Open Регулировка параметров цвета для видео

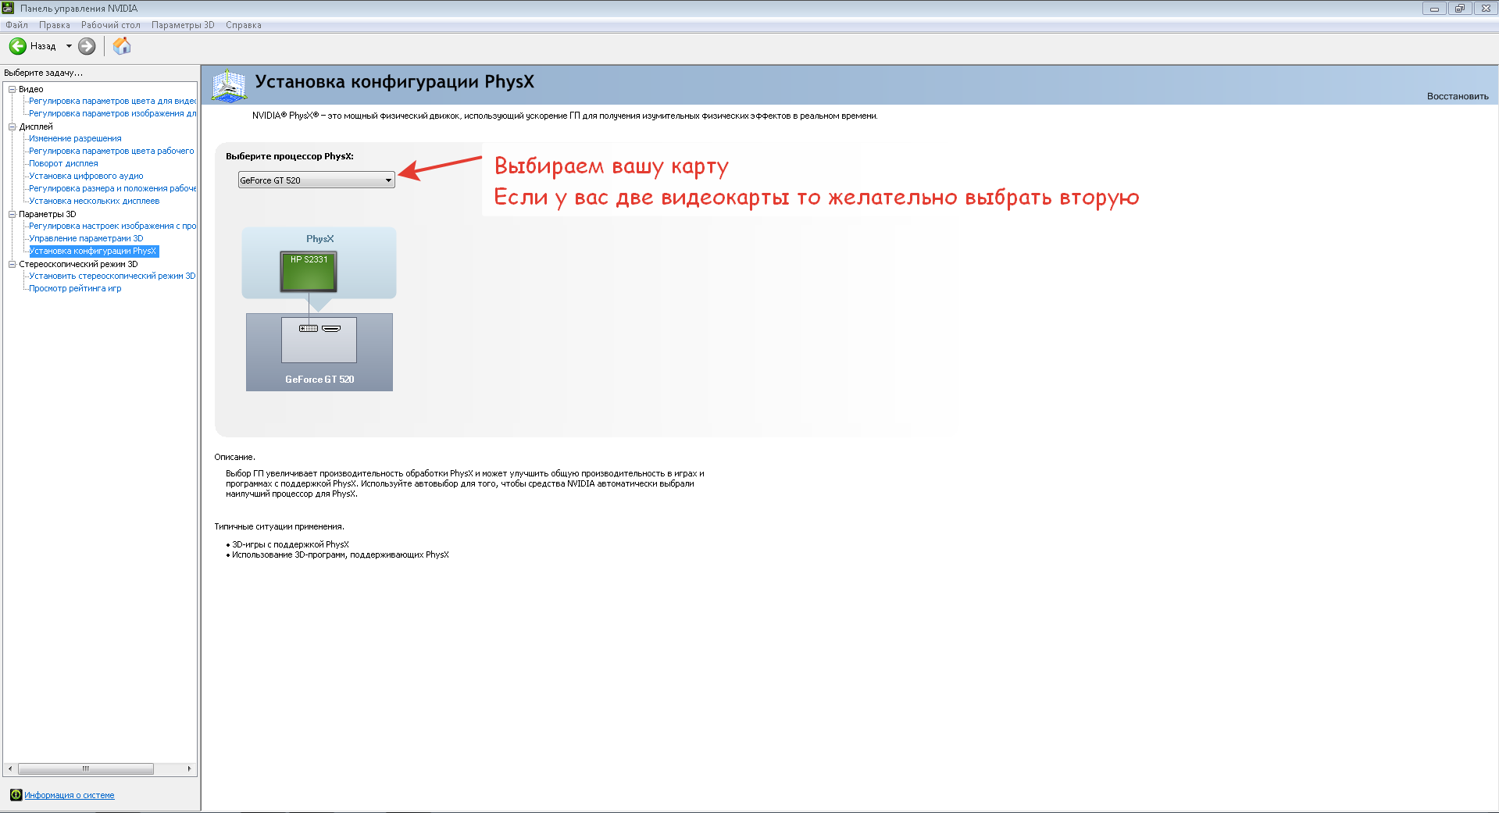[112, 101]
